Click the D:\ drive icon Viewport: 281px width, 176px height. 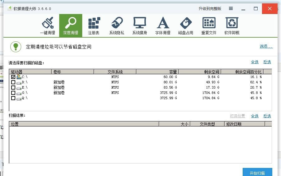19,83
